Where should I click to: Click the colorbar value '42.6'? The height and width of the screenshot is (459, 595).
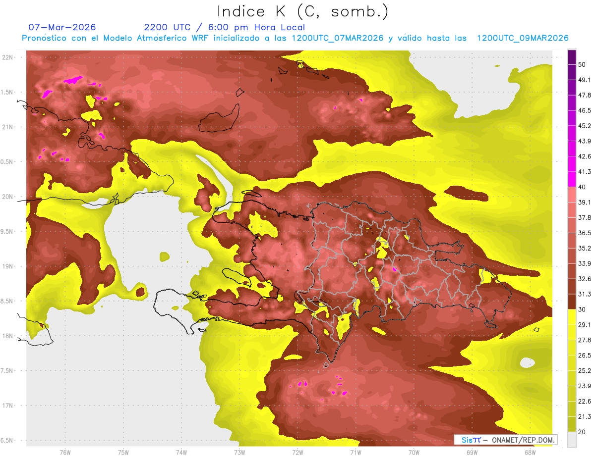[x=585, y=156]
